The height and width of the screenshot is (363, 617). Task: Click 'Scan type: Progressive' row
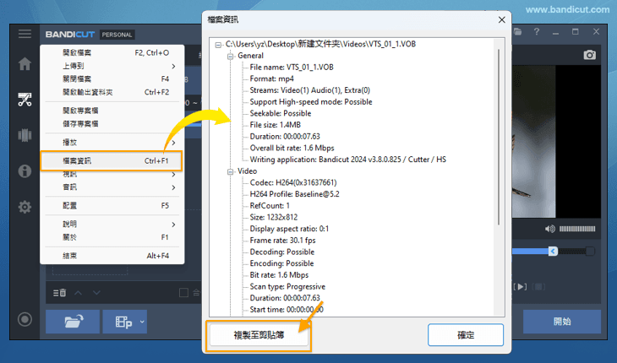coord(287,287)
